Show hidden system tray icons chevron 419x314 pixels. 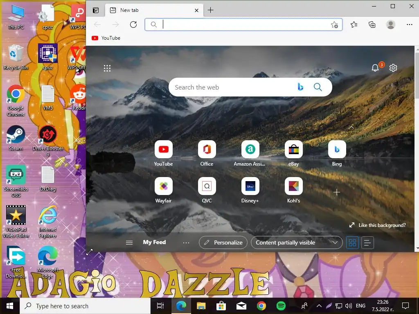click(x=319, y=306)
